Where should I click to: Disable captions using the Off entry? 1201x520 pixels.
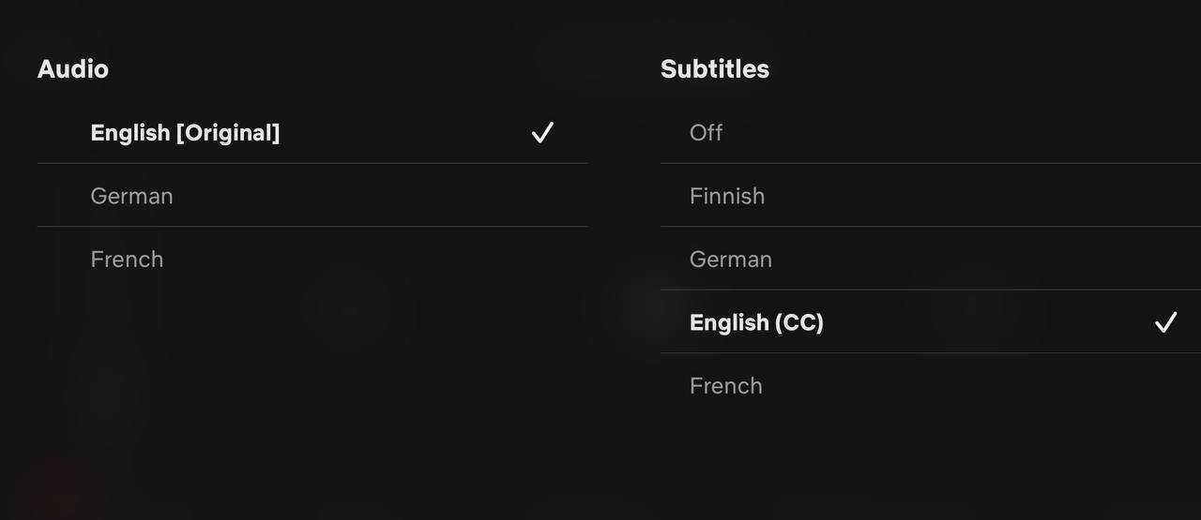706,133
